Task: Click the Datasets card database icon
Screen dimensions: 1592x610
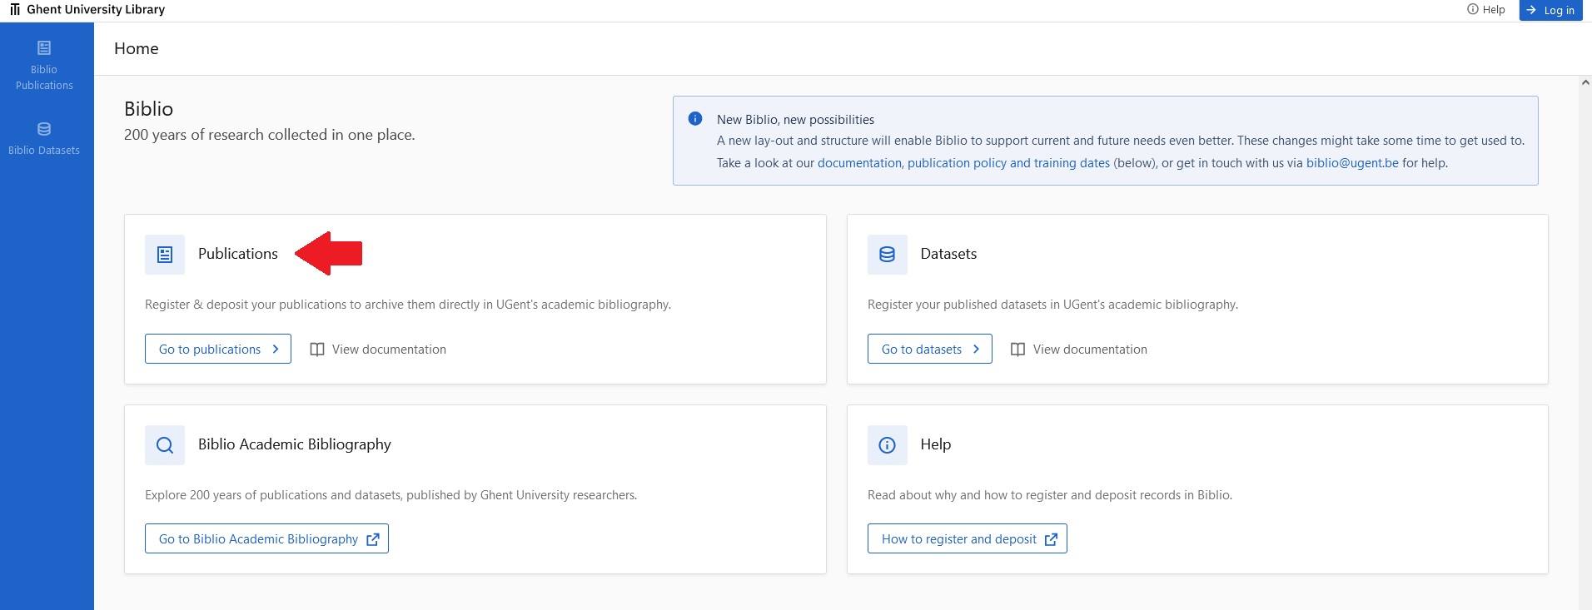Action: [x=887, y=255]
